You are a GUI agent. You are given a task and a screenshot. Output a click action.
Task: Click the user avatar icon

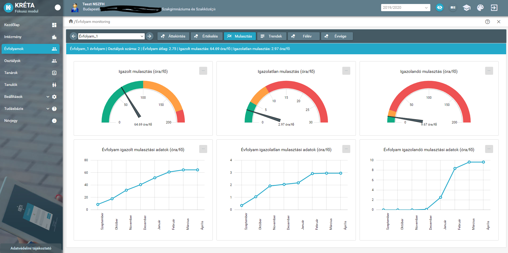[75, 8]
